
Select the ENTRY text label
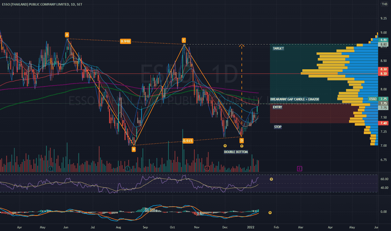(277, 107)
